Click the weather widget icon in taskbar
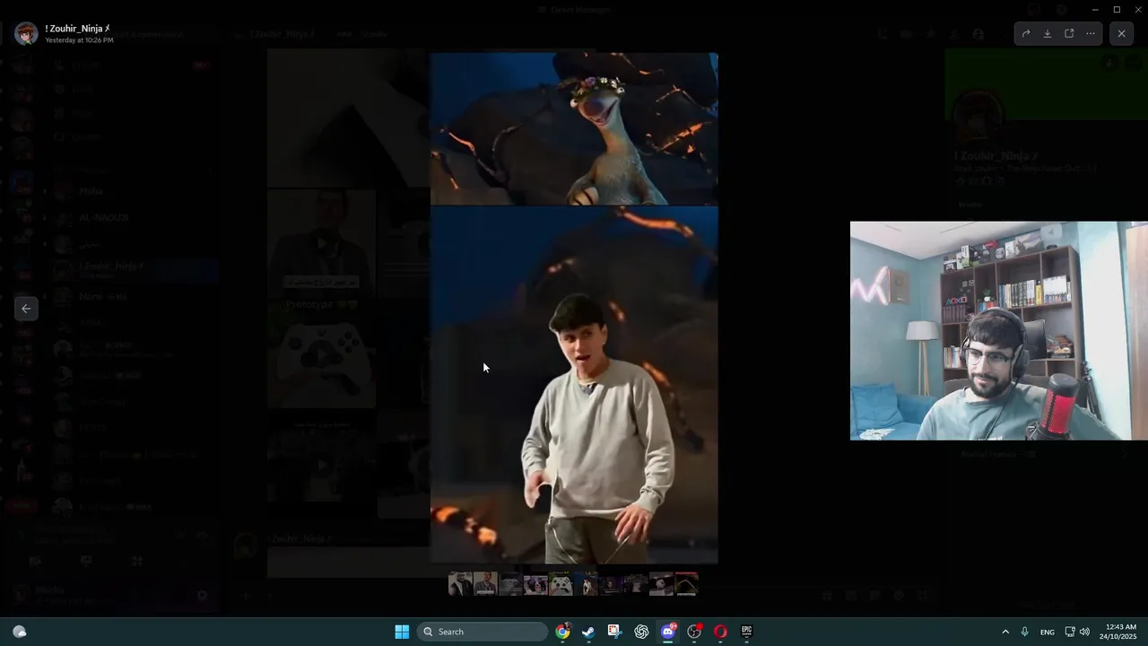The image size is (1148, 646). (20, 632)
